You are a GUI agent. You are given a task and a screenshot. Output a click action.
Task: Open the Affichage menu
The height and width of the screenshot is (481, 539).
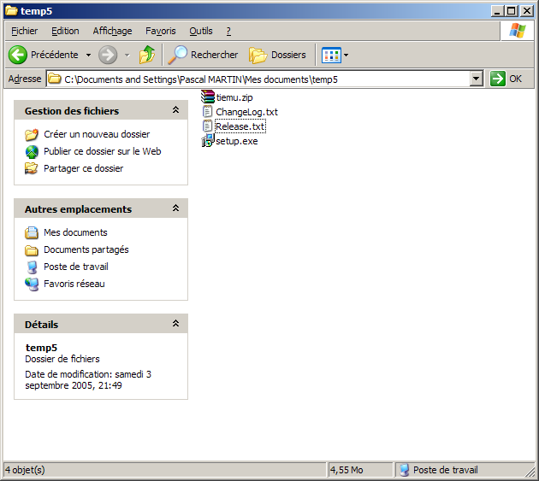click(x=112, y=31)
